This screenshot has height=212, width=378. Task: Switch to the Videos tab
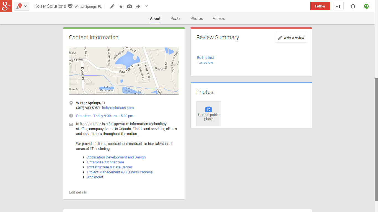219,18
